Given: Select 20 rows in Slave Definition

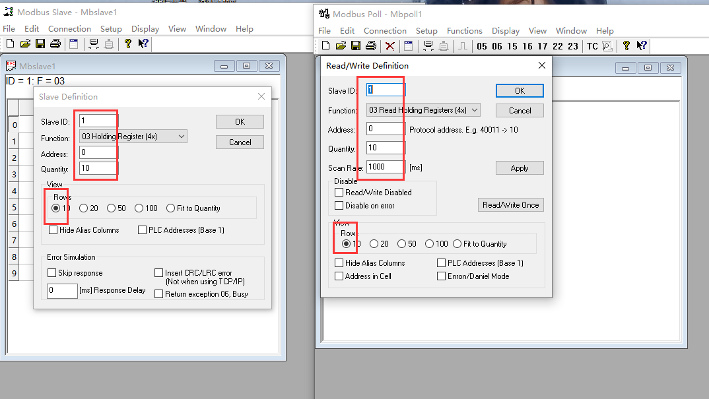Looking at the screenshot, I should 84,208.
